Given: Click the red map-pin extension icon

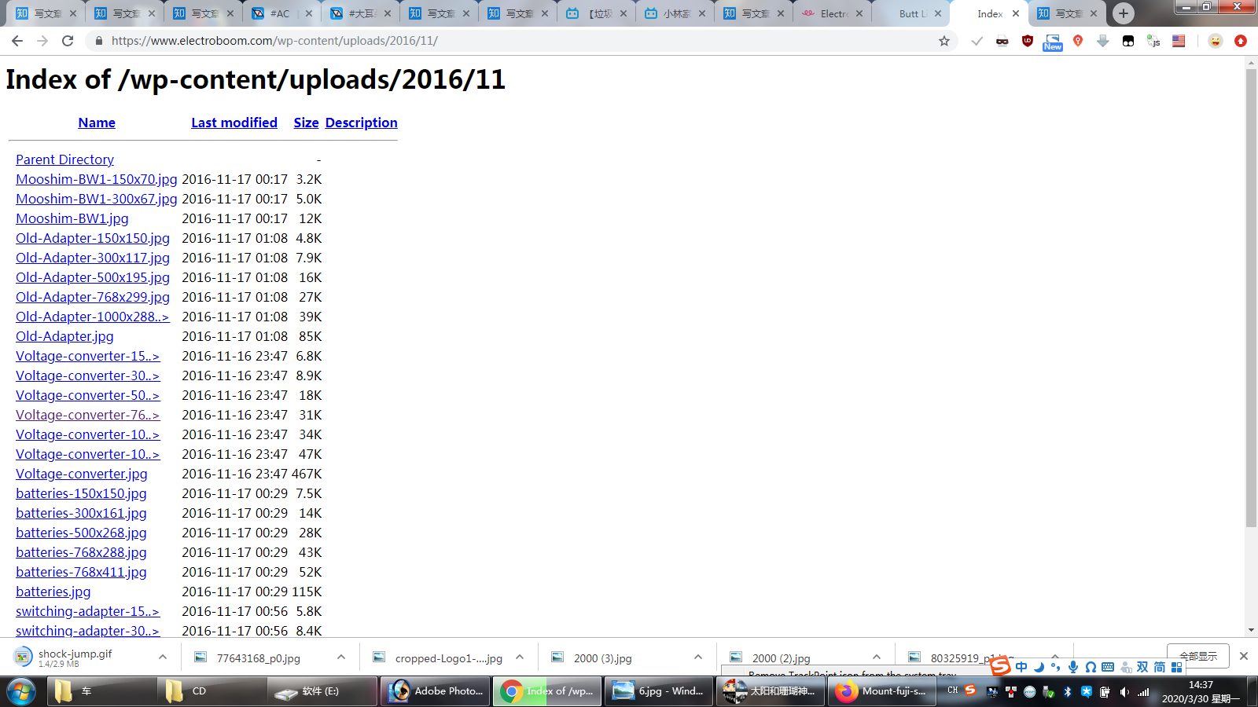Looking at the screenshot, I should click(1078, 41).
